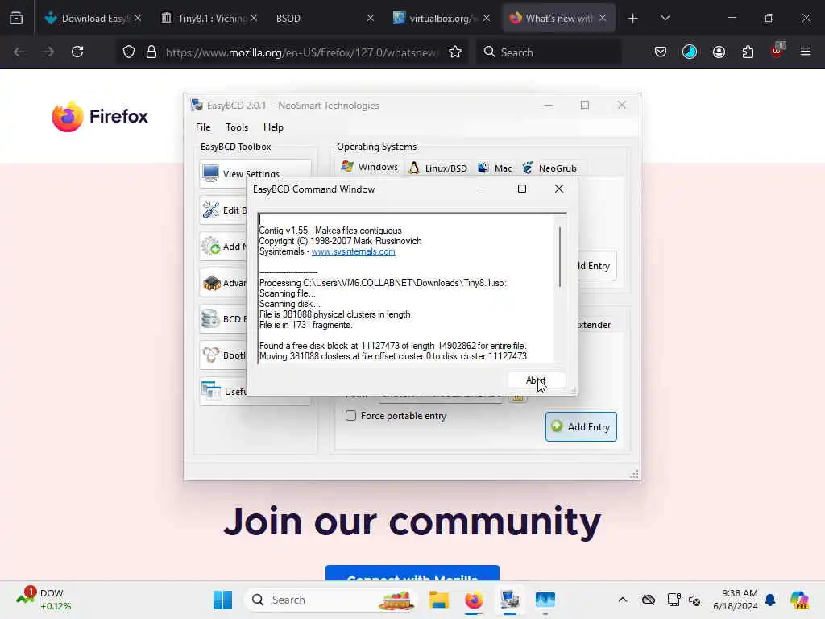The height and width of the screenshot is (619, 825).
Task: Open the Extensions puzzle icon
Action: click(x=748, y=52)
